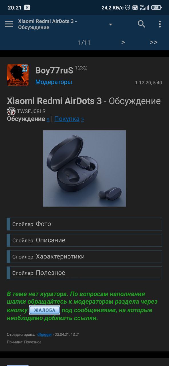This screenshot has height=366, width=169.
Task: Open the hamburger navigation menu
Action: pyautogui.click(x=9, y=24)
